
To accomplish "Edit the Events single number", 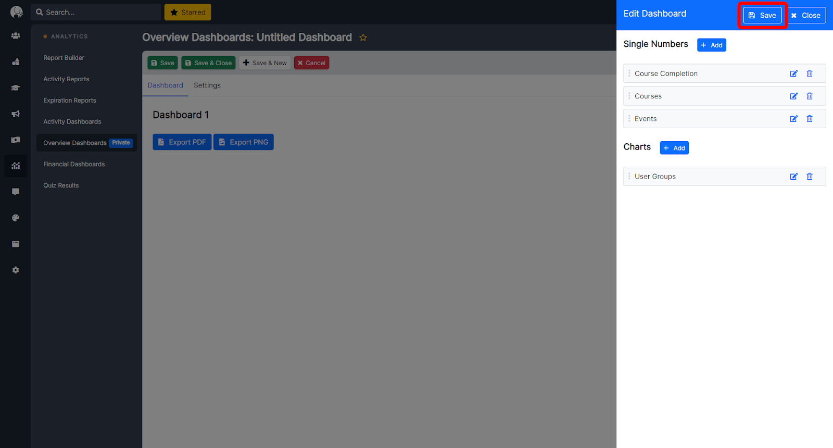I will point(793,119).
